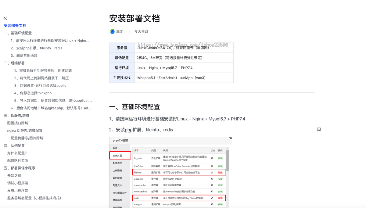Click the close icon on the php-7.4管理 screenshot
Viewport: 366px width, 208px height.
tap(230, 138)
